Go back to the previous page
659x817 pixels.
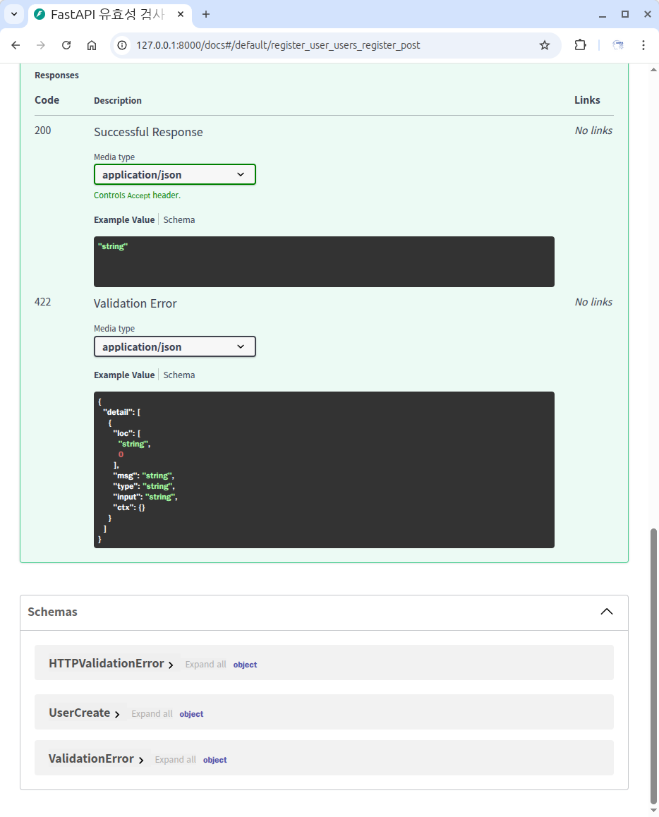tap(16, 45)
